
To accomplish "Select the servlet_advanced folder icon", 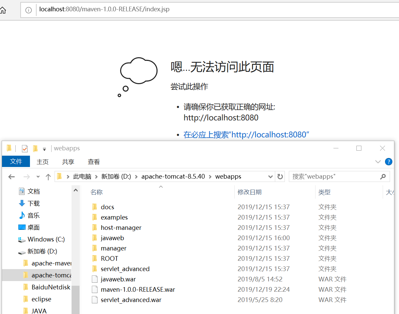I will 95,269.
